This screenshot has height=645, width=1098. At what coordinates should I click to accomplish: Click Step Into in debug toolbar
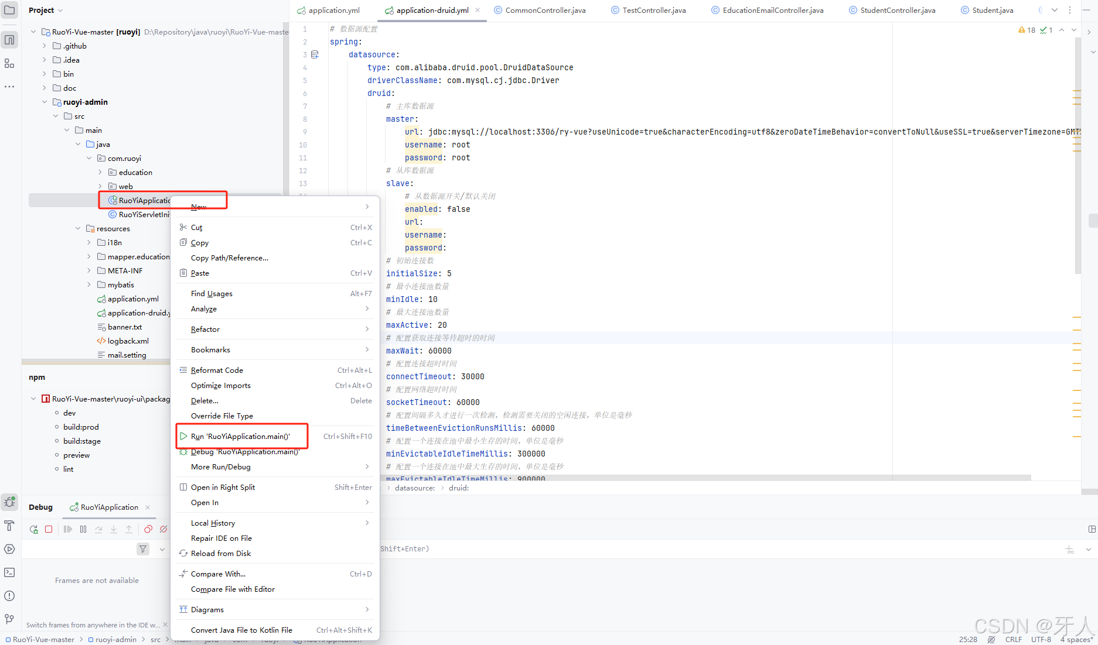pos(114,529)
